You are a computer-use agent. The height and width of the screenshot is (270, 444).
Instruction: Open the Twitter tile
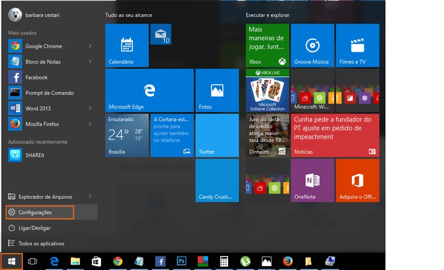click(217, 136)
